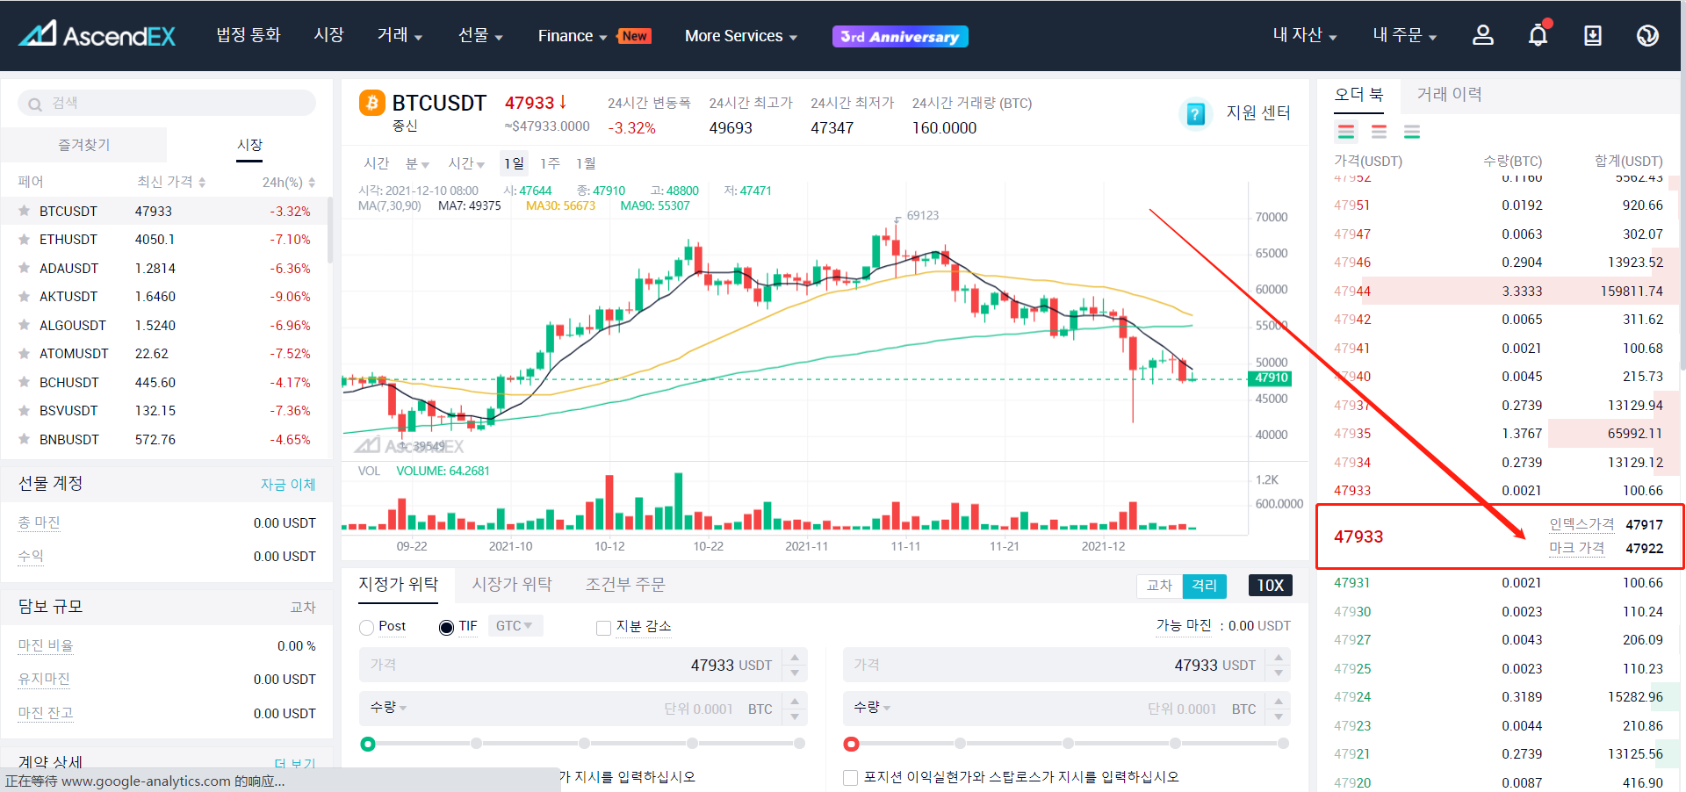
Task: Click the pair list scrollbar
Action: pyautogui.click(x=330, y=230)
